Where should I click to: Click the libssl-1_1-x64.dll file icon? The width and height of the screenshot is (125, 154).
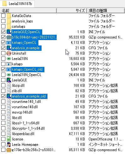pyautogui.click(x=9, y=123)
